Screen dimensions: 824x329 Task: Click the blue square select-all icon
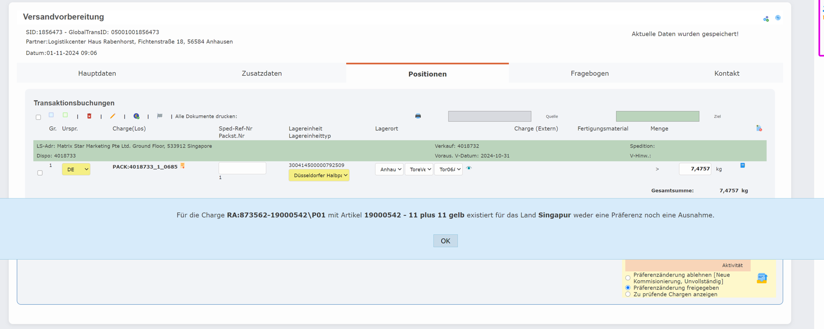tap(51, 115)
